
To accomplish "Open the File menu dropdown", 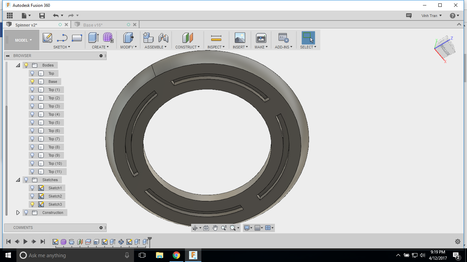I will pyautogui.click(x=26, y=16).
